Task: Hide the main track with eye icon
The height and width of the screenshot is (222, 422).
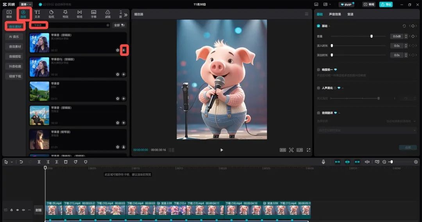Action: (18, 210)
